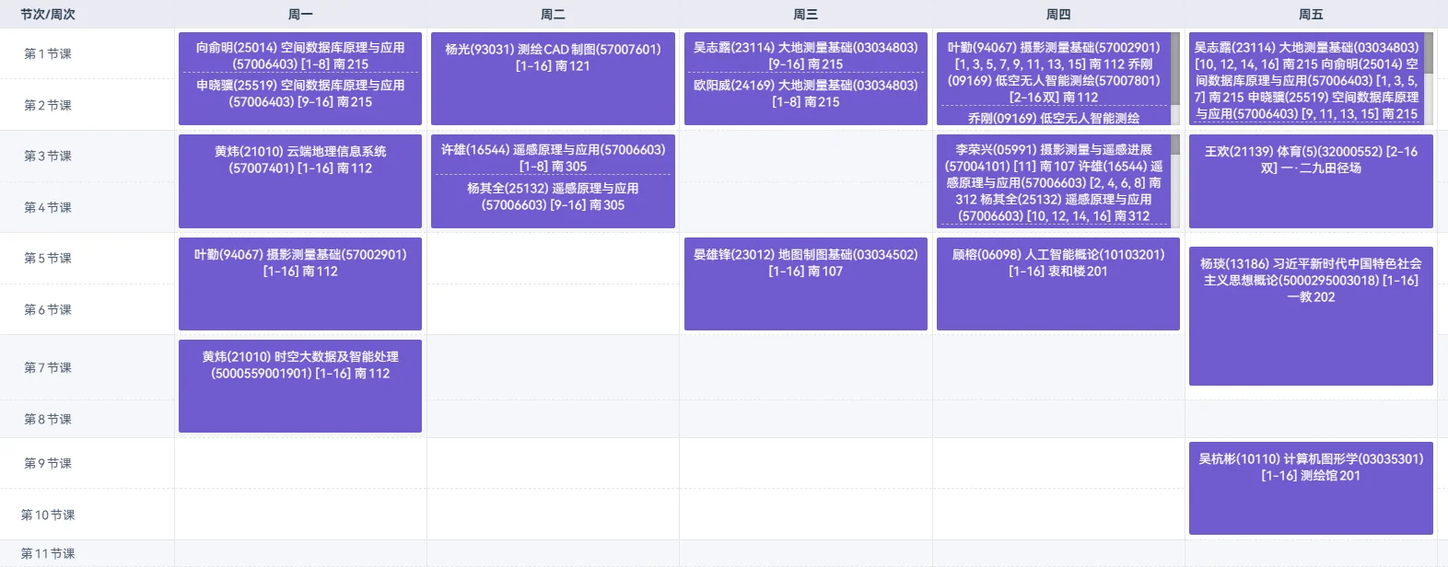The width and height of the screenshot is (1448, 567).
Task: Click the scrollbar in Thursday's first-period card
Action: coord(1175,78)
